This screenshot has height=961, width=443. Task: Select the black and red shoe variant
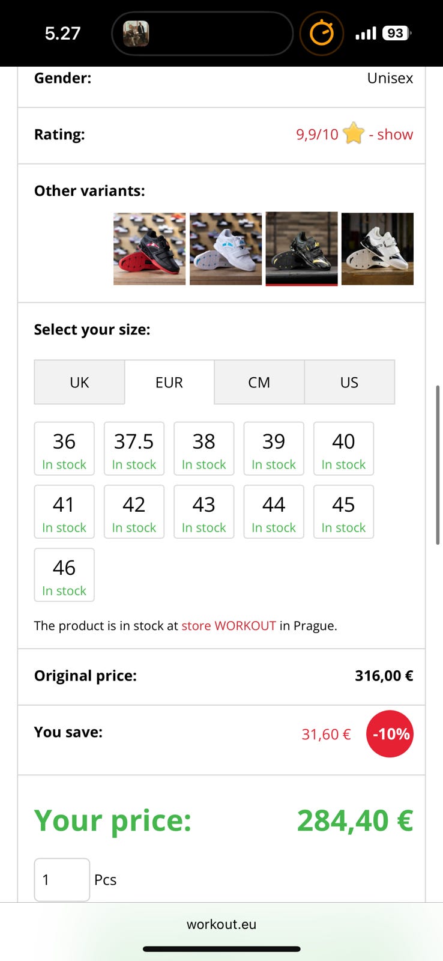(x=149, y=249)
